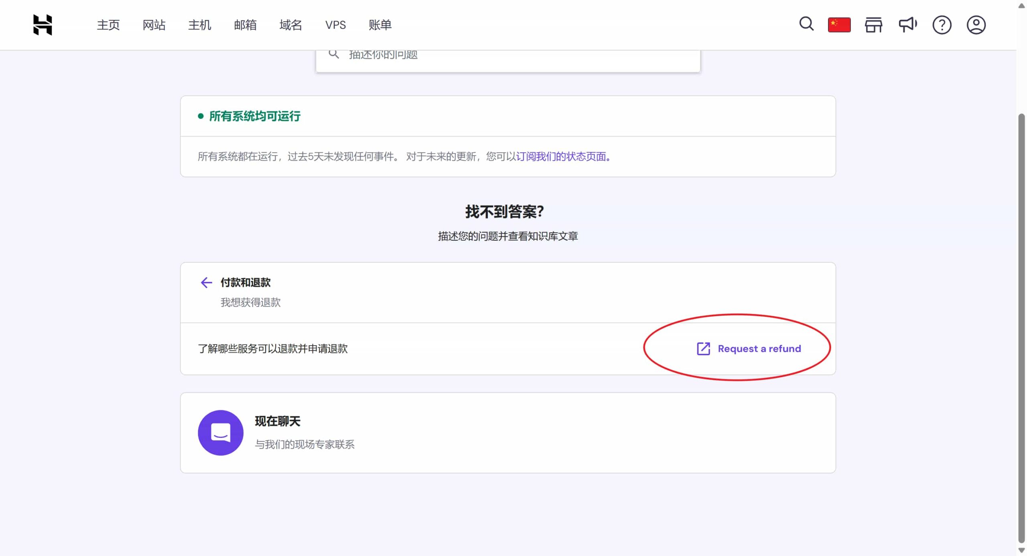Open the search magnifier in header
1027x556 pixels.
click(806, 24)
